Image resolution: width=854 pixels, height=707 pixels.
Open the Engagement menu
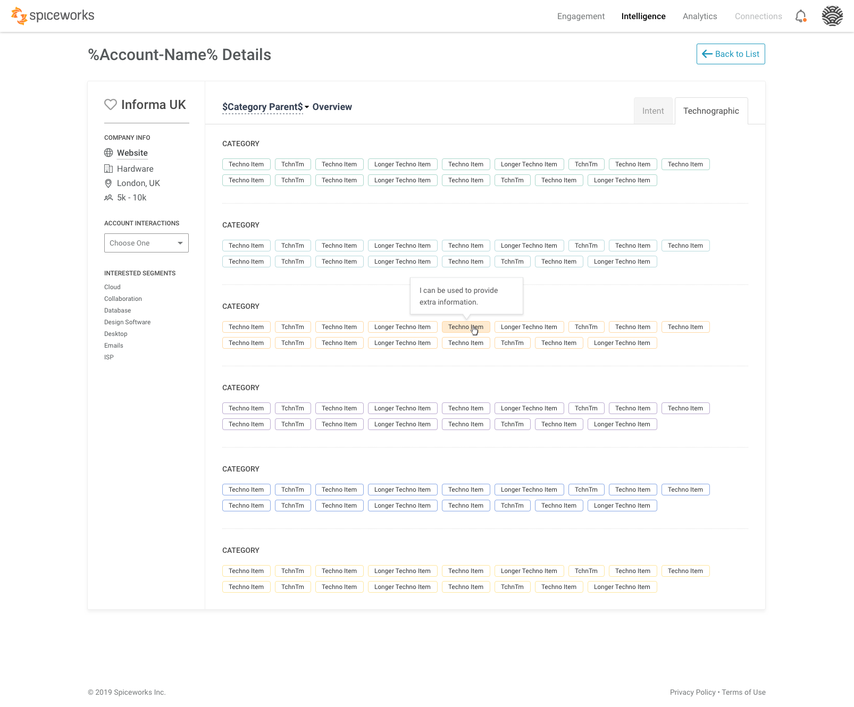(581, 16)
